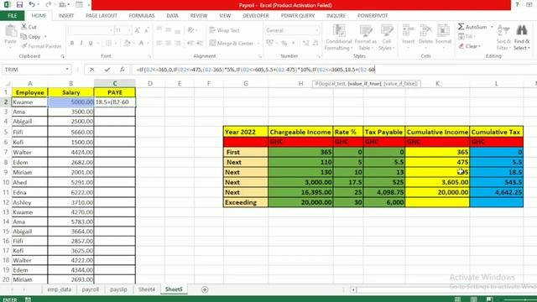Click Merge & Center button
Viewport: 537px width, 302px height.
tap(232, 43)
